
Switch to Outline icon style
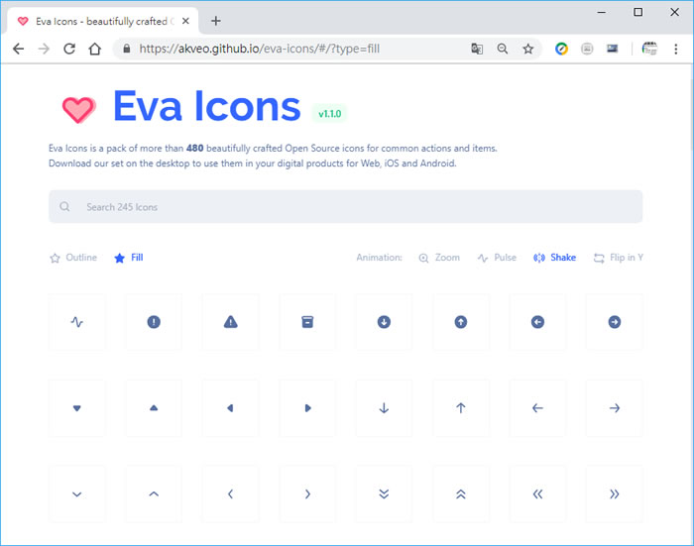tap(73, 258)
